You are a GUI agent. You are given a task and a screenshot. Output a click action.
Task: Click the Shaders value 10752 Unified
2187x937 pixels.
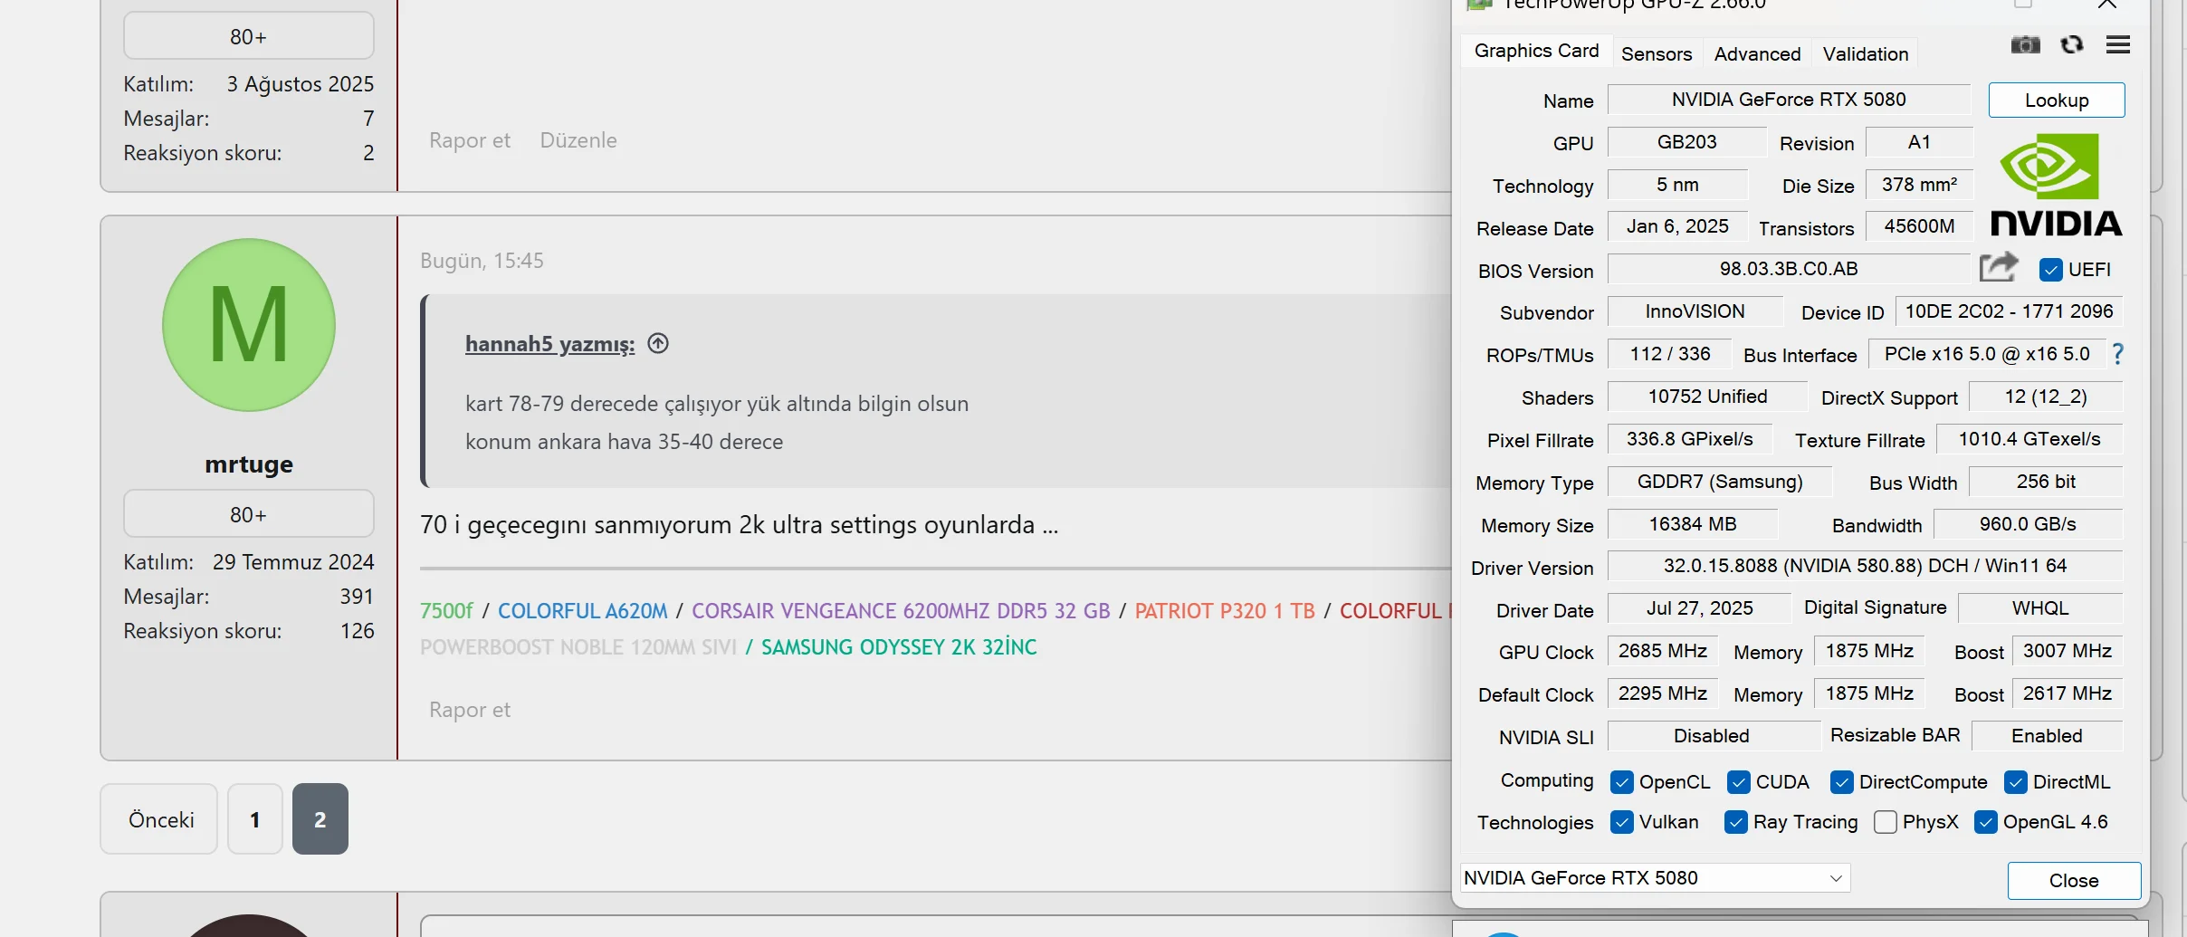[1707, 397]
